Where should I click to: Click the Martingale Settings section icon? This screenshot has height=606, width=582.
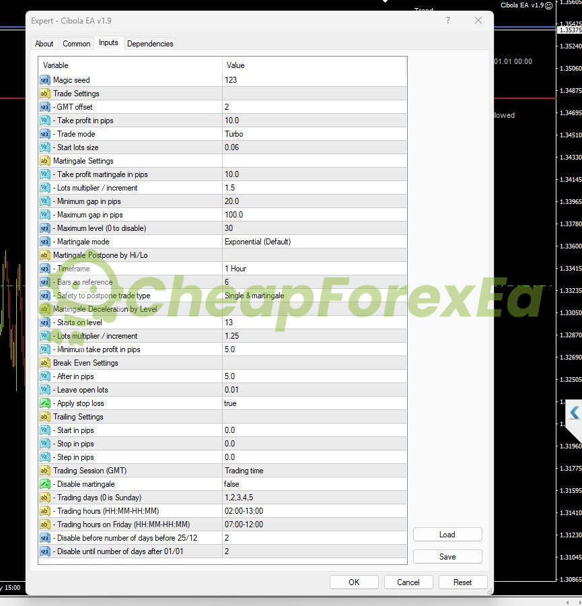coord(45,161)
